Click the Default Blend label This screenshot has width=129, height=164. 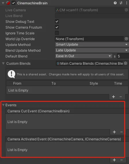tap(16, 56)
